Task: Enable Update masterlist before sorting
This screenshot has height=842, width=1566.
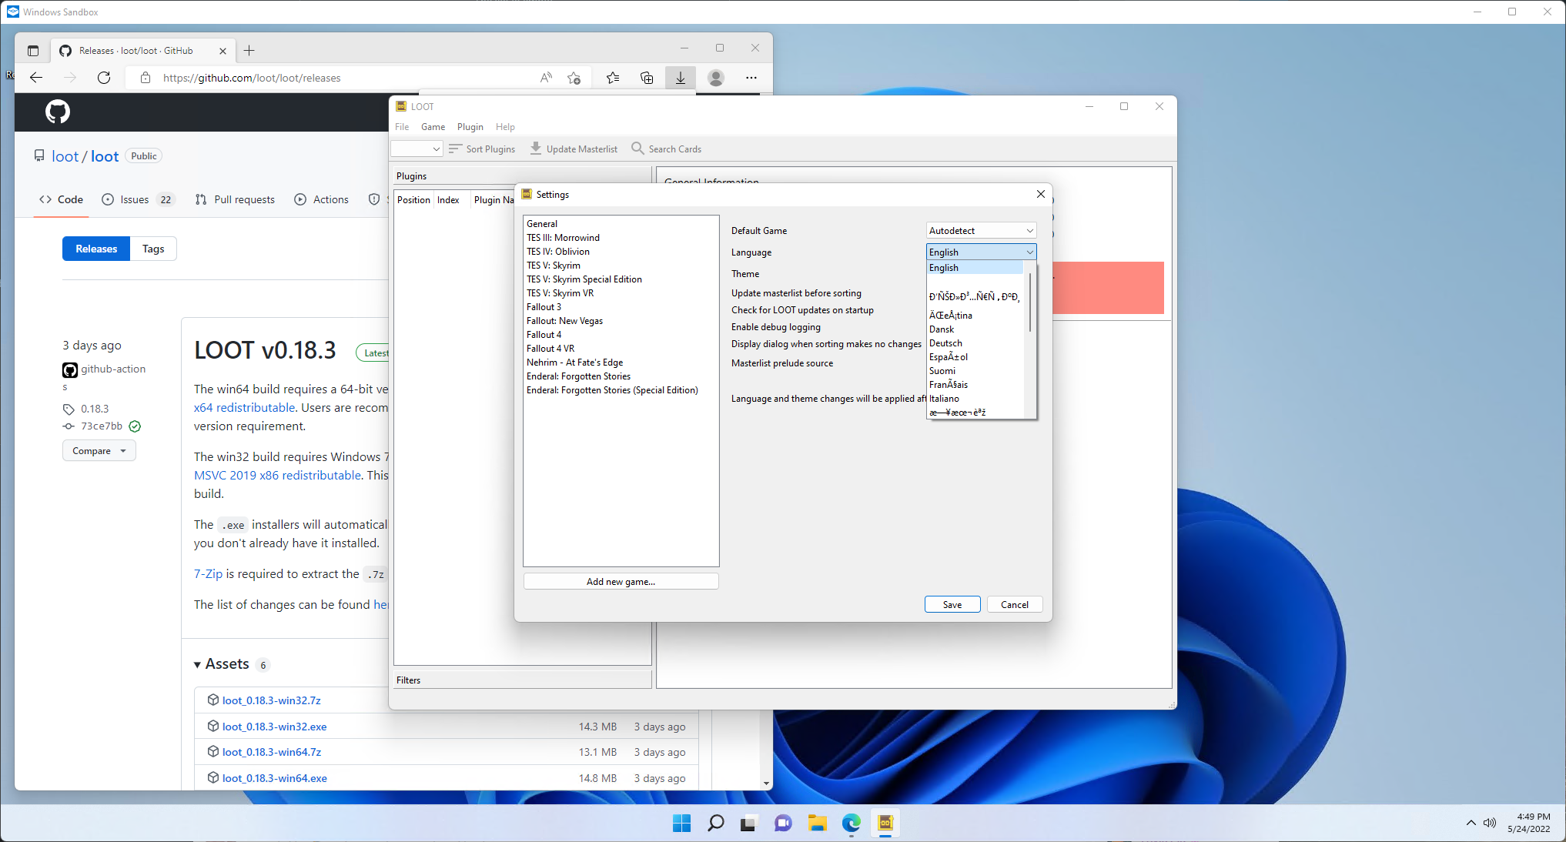Action: point(796,293)
